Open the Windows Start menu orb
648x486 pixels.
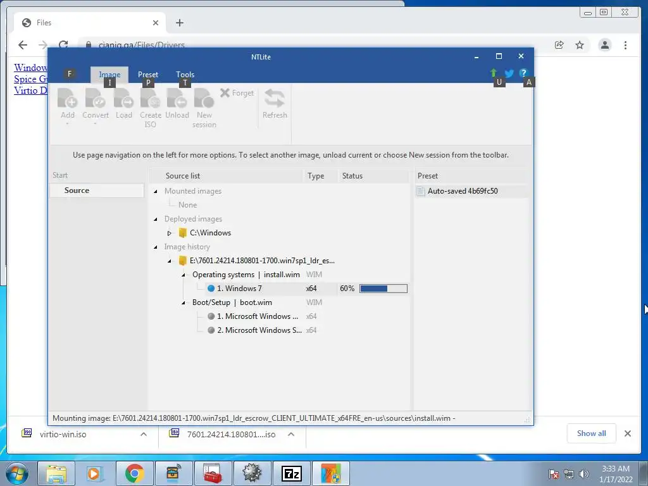pos(17,474)
